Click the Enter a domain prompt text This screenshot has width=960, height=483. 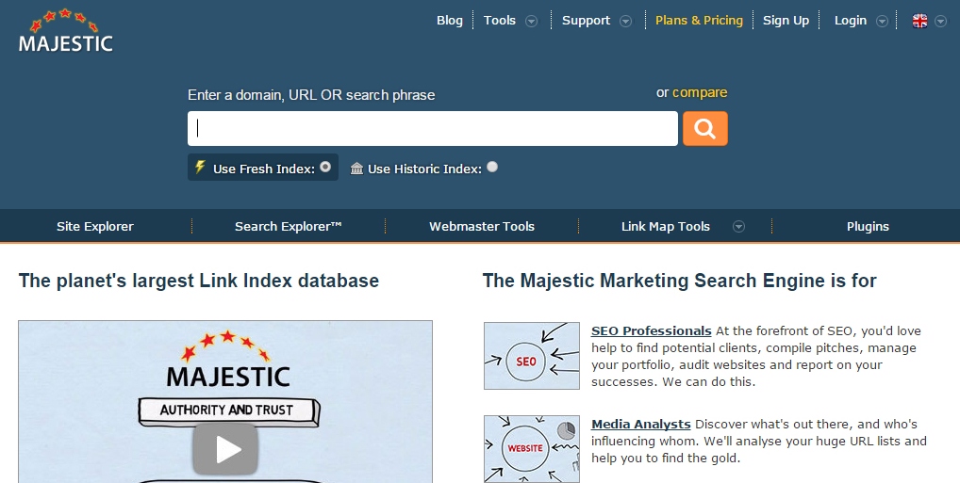click(x=311, y=95)
